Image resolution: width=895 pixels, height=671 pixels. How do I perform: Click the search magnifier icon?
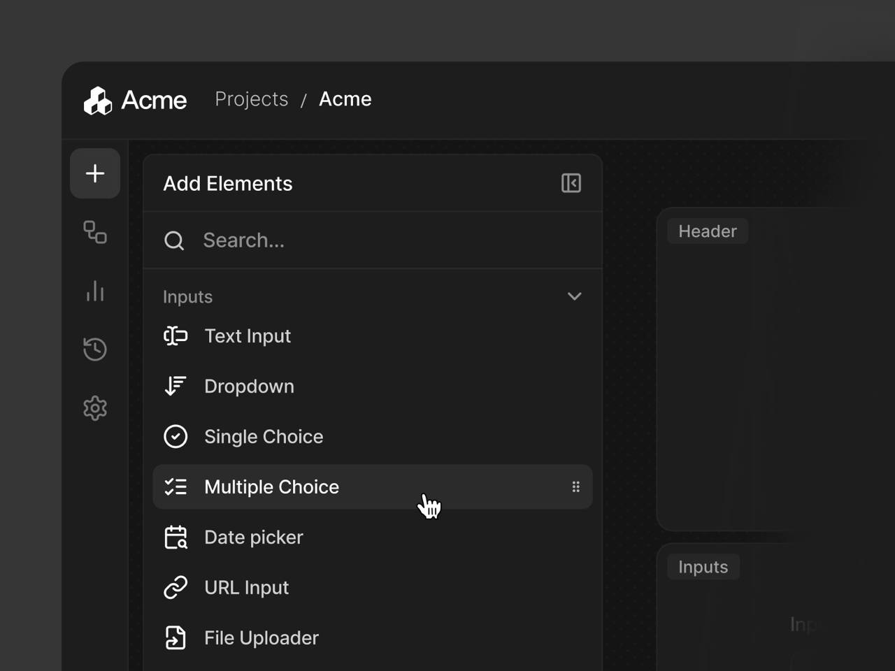tap(174, 240)
